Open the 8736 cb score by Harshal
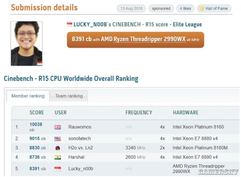 point(38,157)
